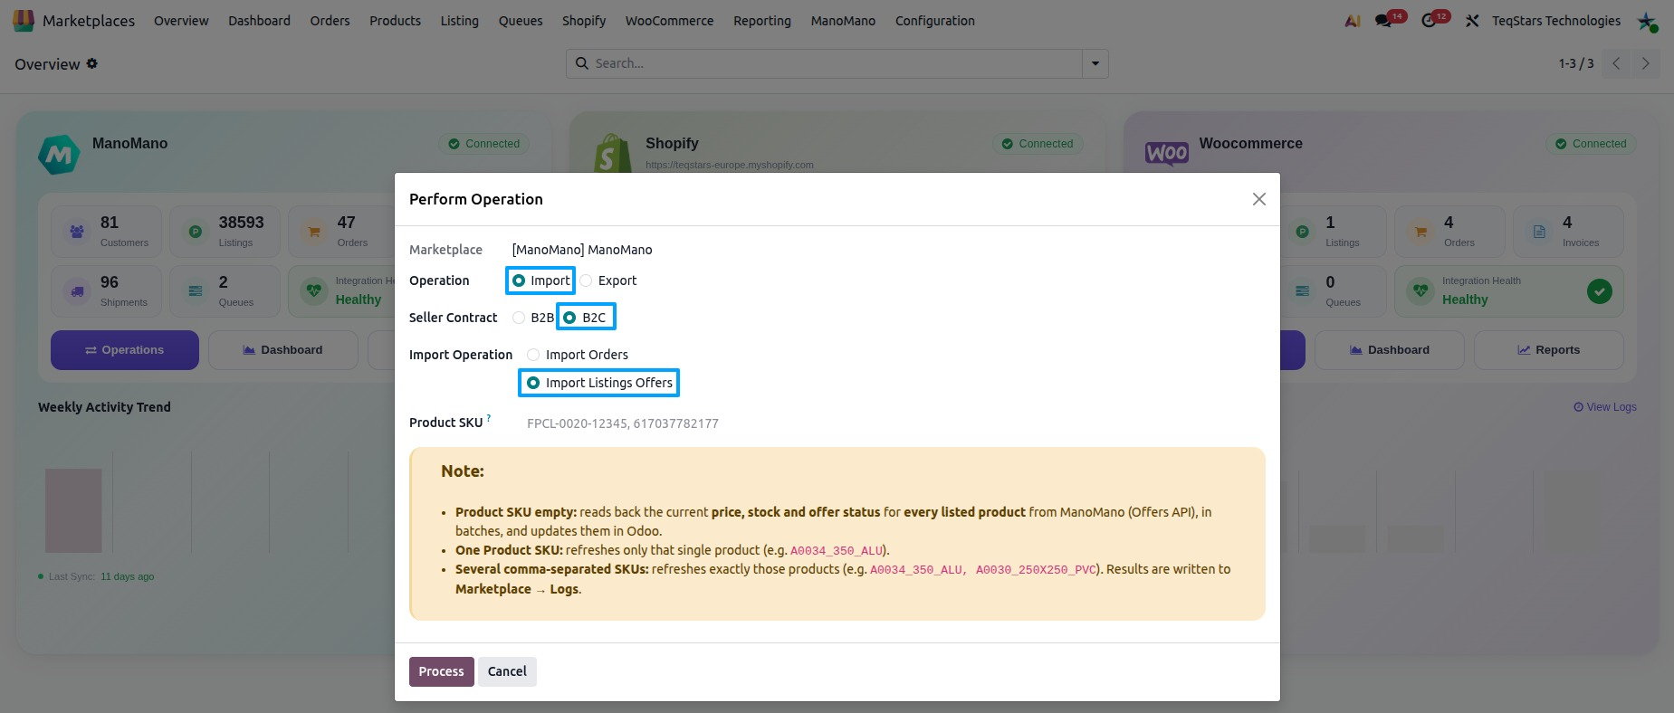The image size is (1674, 713).
Task: Open the user avatar menu
Action: tap(1647, 21)
